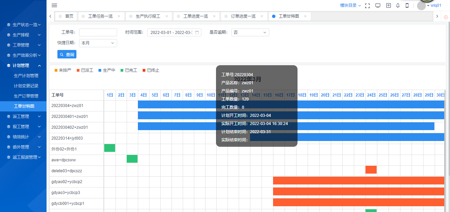
Task: Expand the 派工管理 sidebar menu
Action: [x=23, y=117]
